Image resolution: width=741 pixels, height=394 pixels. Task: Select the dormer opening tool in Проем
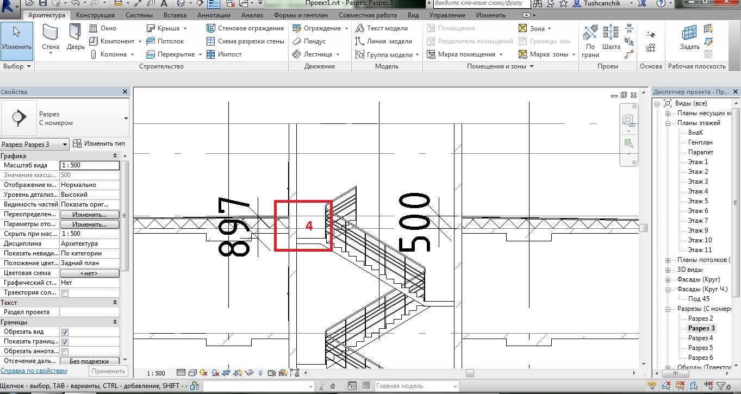630,54
